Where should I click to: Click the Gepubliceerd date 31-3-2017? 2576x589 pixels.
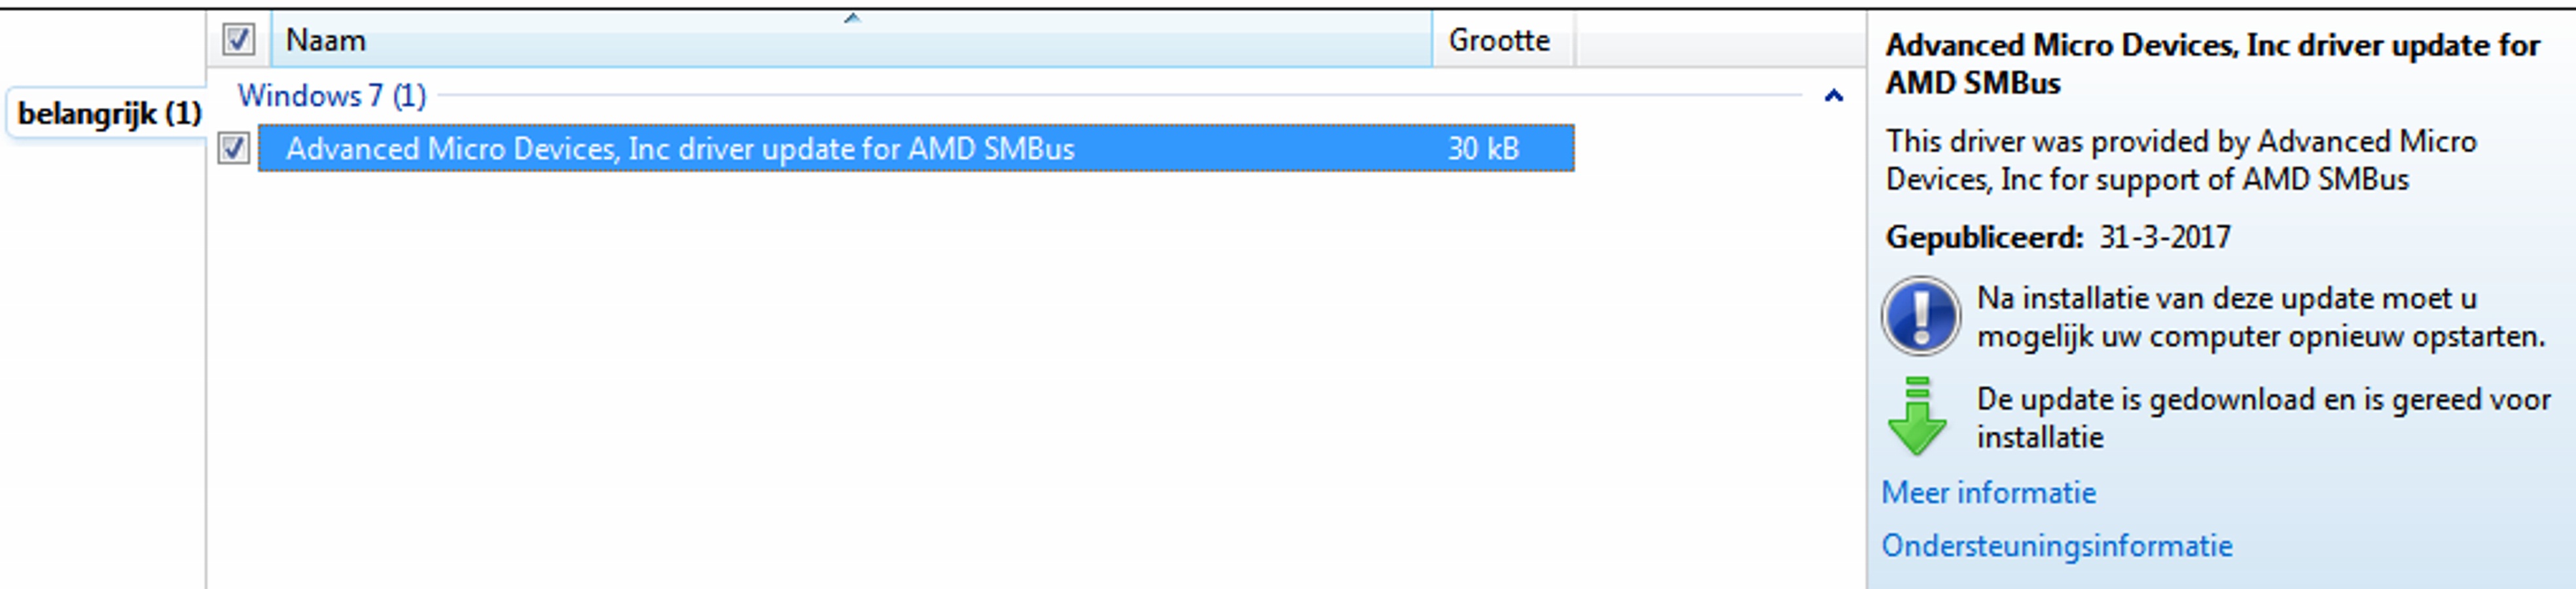[x=2164, y=237]
